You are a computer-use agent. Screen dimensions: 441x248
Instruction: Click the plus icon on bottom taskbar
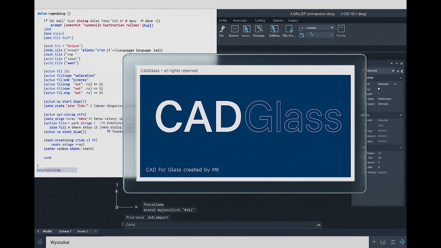click(374, 242)
